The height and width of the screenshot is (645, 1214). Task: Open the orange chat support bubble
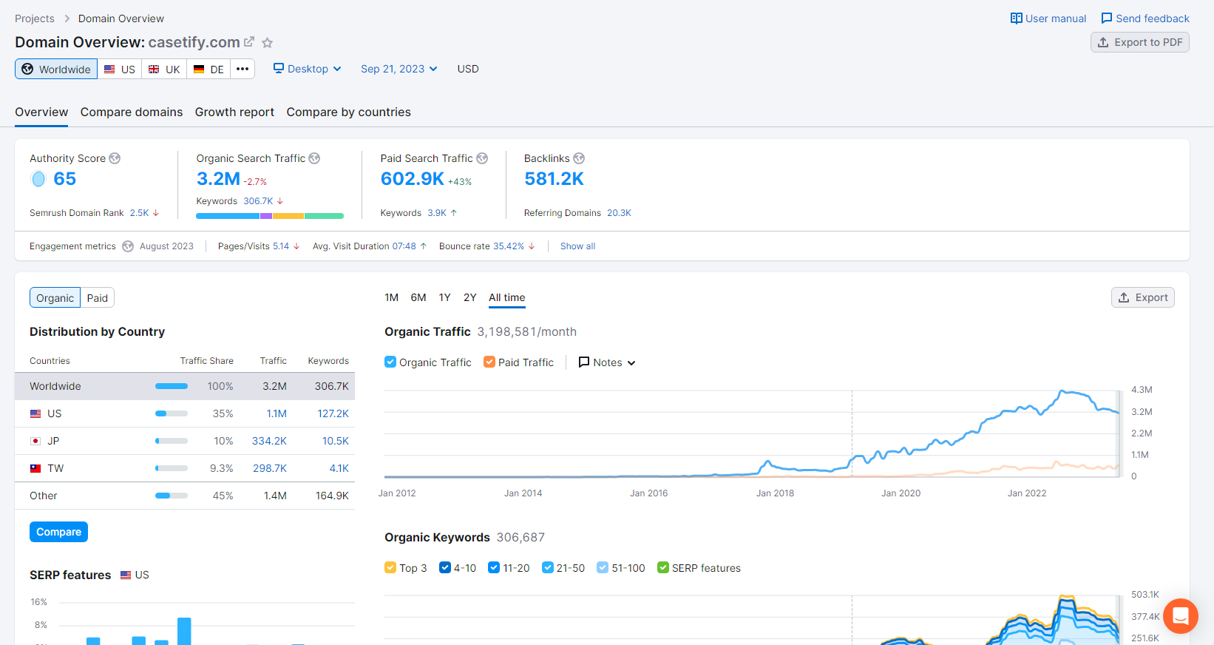[x=1180, y=615]
